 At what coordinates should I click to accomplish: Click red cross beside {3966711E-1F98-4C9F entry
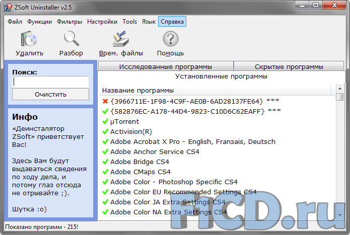[105, 102]
